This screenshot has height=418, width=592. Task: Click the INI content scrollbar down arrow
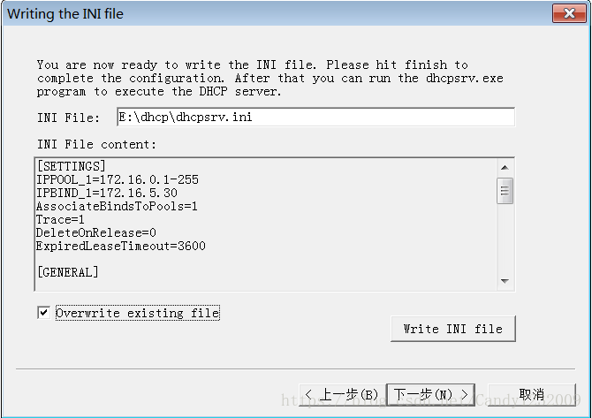pyautogui.click(x=505, y=281)
